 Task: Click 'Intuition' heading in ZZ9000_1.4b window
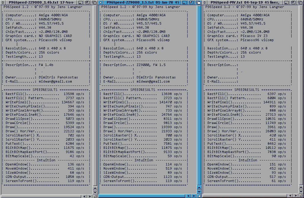click(x=46, y=160)
